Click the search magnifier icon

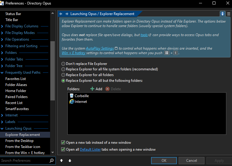(x=52, y=161)
